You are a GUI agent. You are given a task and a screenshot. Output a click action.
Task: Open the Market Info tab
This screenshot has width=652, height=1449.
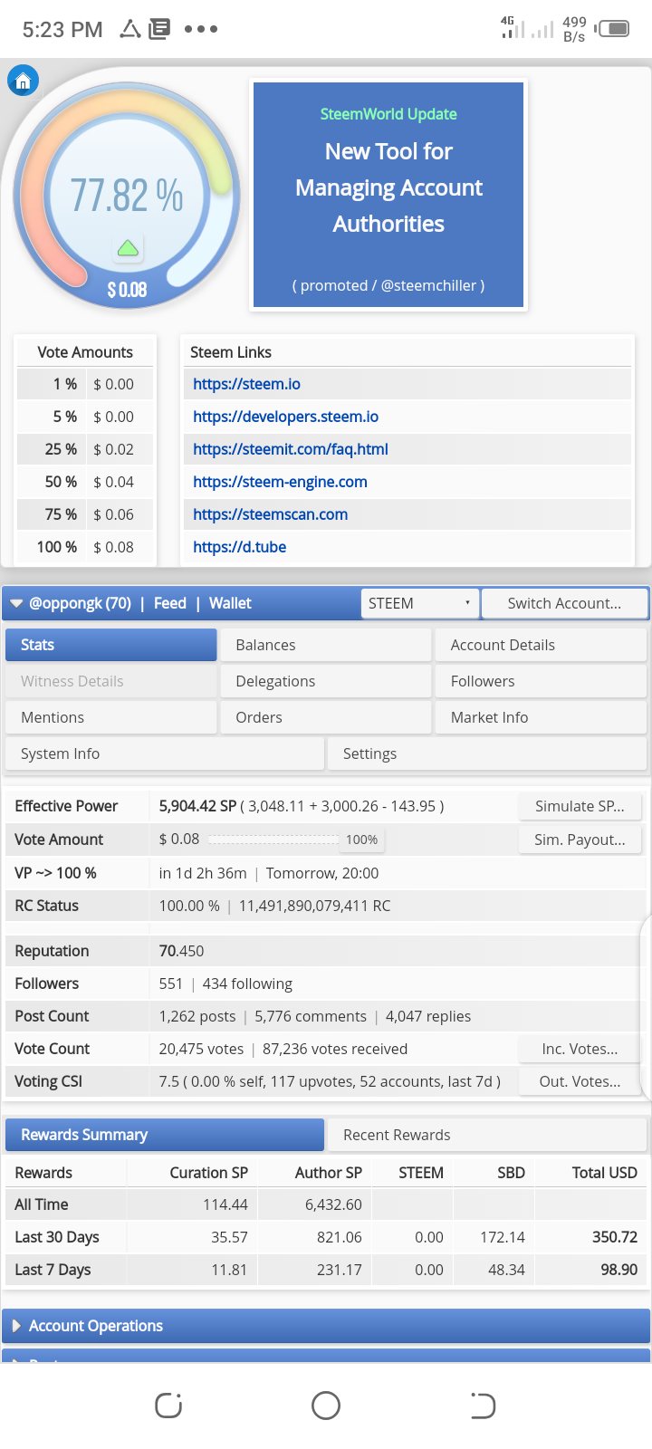pyautogui.click(x=541, y=717)
